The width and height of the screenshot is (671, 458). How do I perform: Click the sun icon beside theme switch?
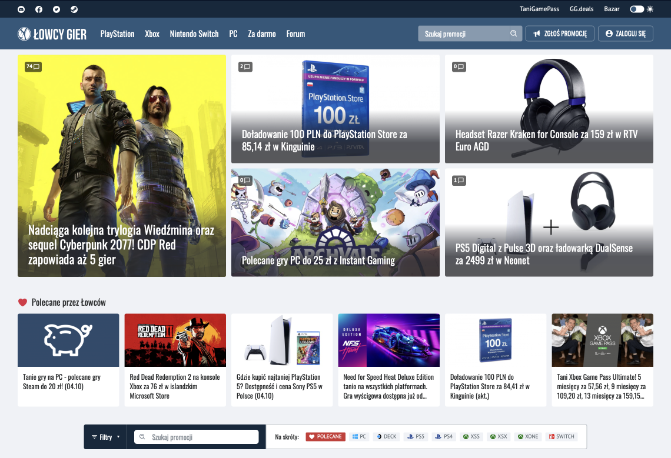[650, 9]
